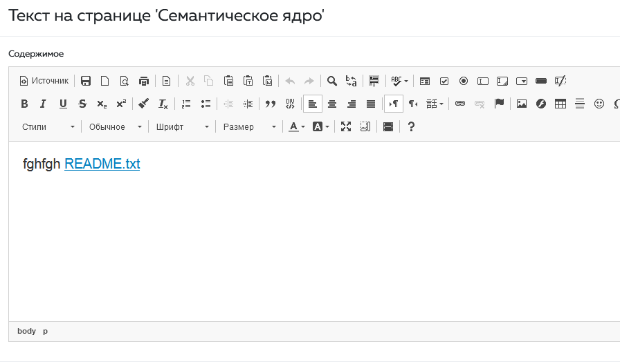
Task: Expand the Размер size dropdown
Action: point(249,126)
